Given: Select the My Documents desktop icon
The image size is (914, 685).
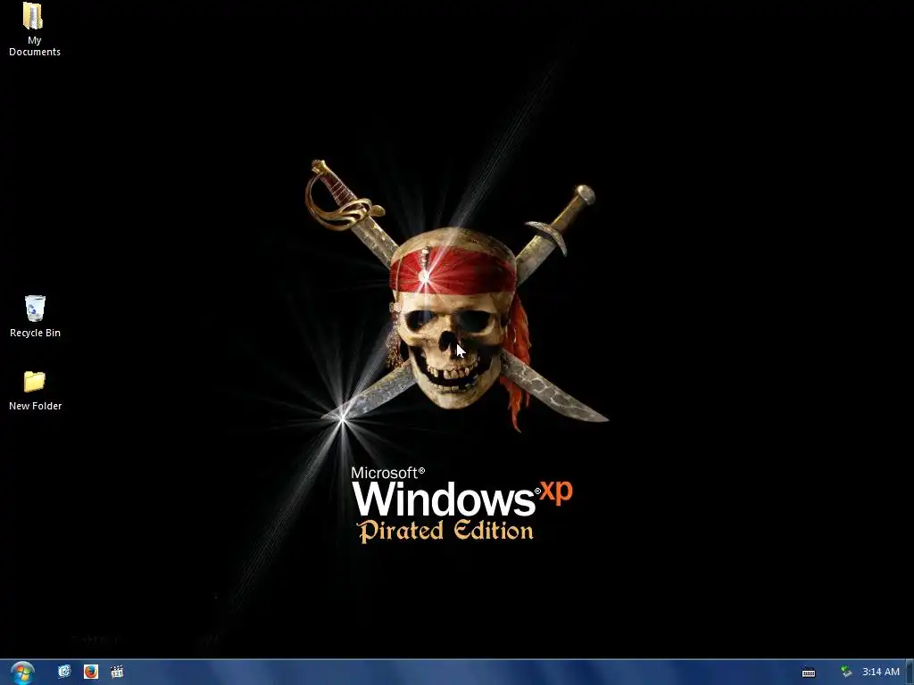Looking at the screenshot, I should (34, 29).
